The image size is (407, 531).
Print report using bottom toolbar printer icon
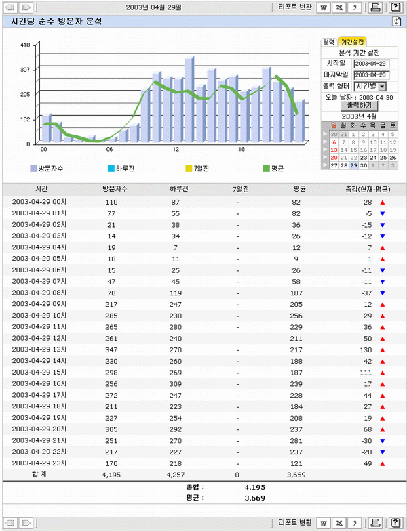point(376,523)
